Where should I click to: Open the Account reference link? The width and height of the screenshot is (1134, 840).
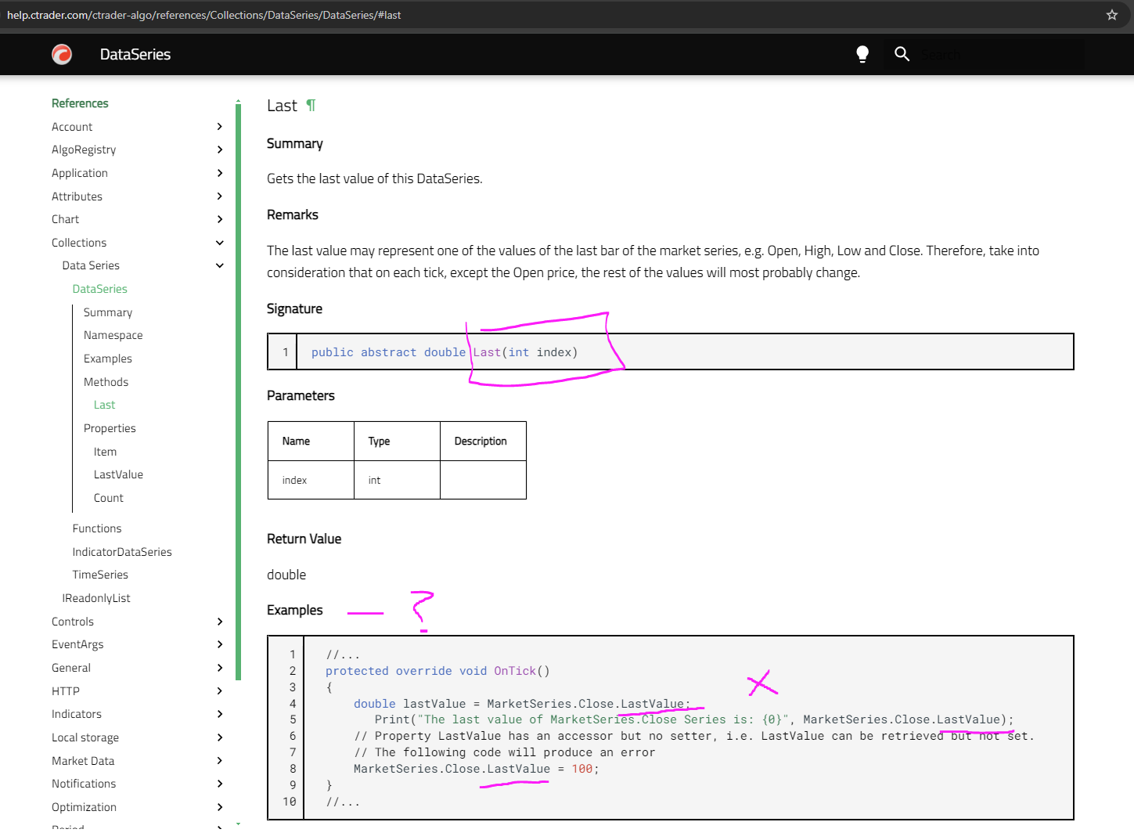[72, 127]
